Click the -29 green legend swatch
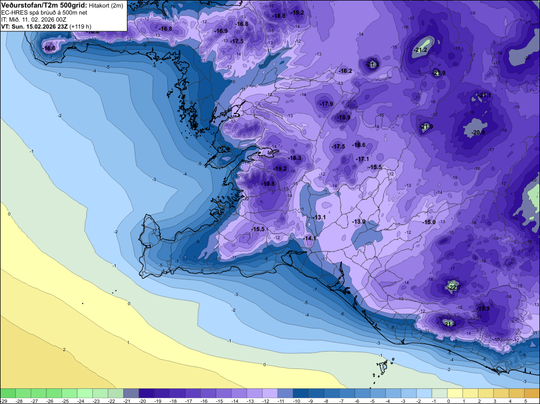Viewport: 540px width, 404px height. pos(8,393)
